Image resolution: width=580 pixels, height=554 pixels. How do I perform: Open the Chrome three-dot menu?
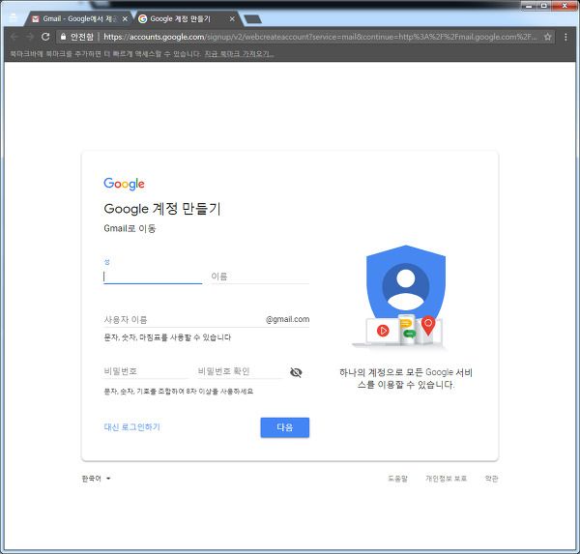[565, 37]
